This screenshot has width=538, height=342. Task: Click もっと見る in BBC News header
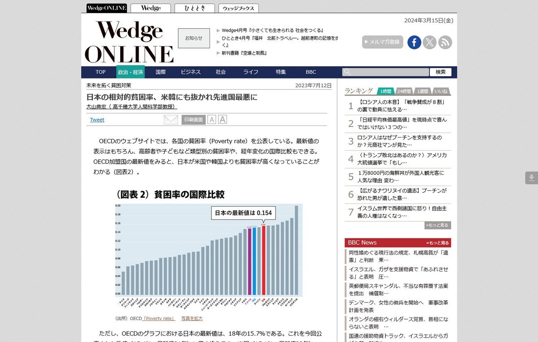tap(437, 242)
